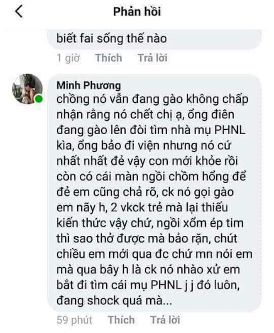Image resolution: width=274 pixels, height=333 pixels.
Task: Tap the '1 giờ' timestamp
Action: (x=68, y=58)
